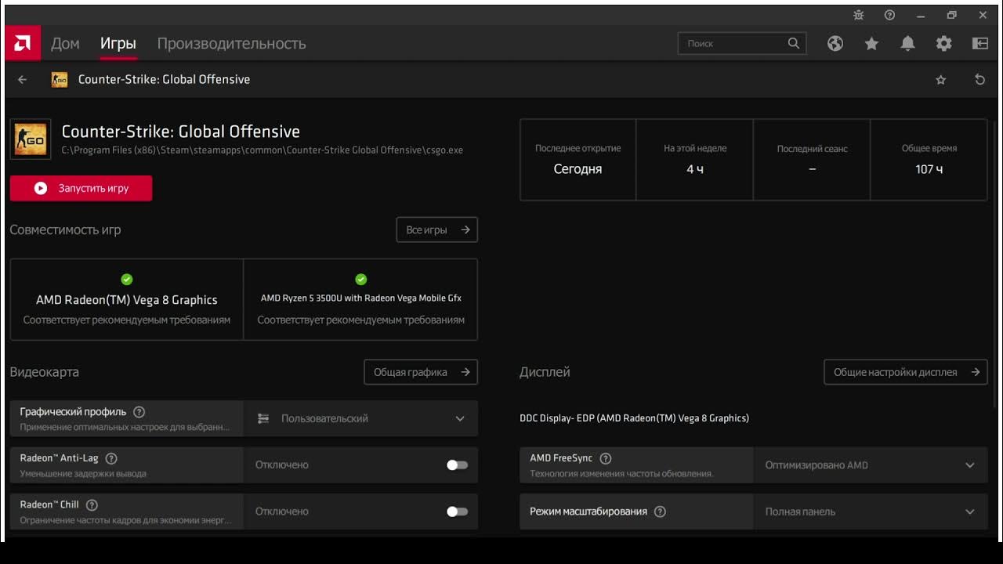The height and width of the screenshot is (564, 1003).
Task: Click the Последний сеанс stat
Action: [812, 160]
